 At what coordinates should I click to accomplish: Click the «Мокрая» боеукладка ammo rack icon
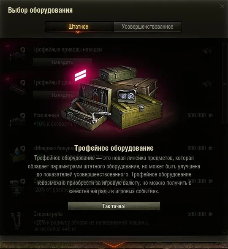click(17, 154)
